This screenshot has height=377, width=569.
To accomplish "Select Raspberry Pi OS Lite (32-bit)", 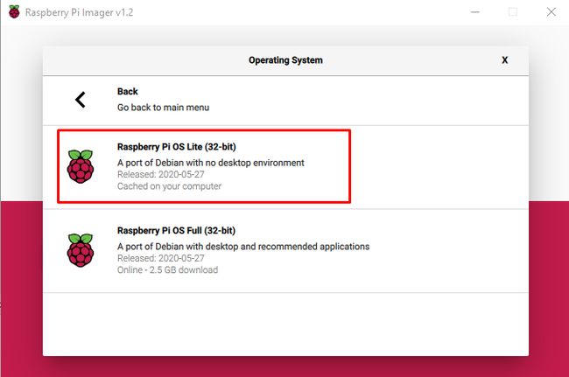I will coord(285,167).
